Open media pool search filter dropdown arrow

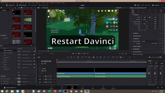tap(29, 8)
